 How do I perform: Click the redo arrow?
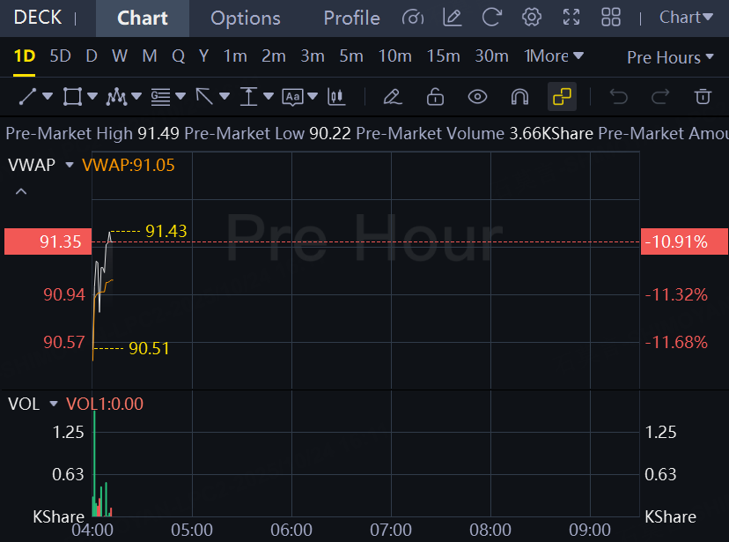660,97
